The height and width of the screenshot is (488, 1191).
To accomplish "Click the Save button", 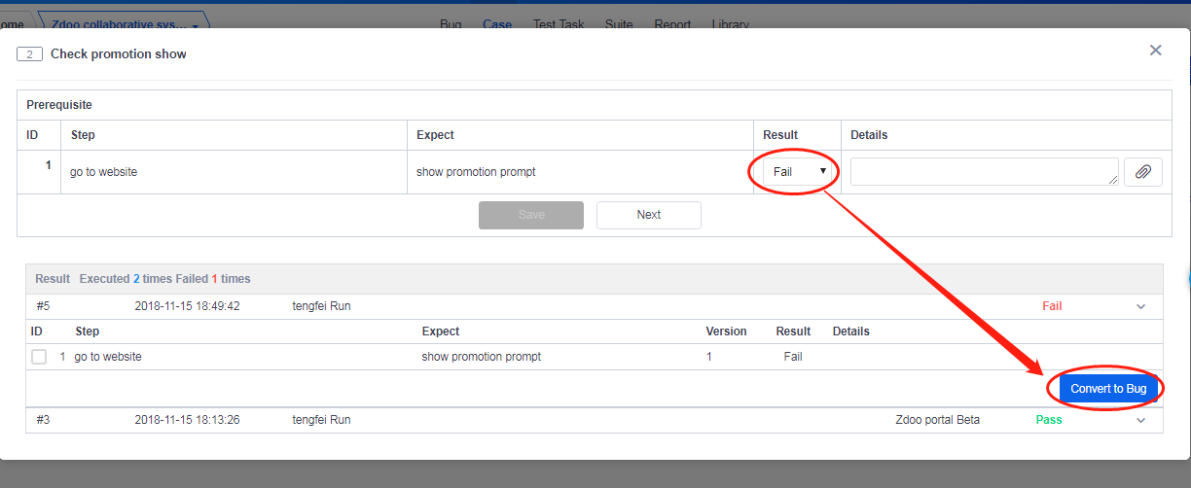I will pos(530,215).
